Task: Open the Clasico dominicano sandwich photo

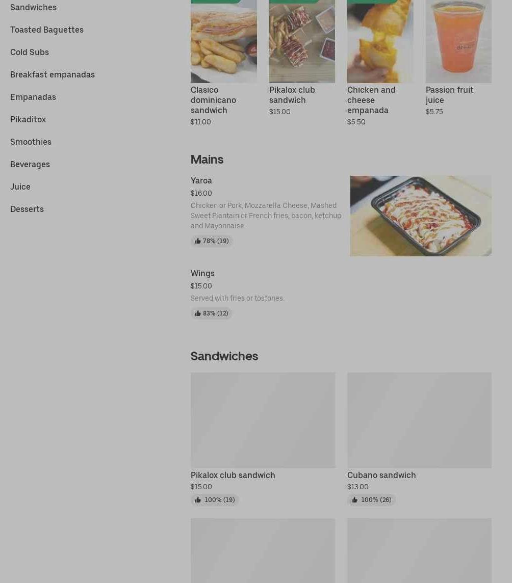Action: (224, 41)
